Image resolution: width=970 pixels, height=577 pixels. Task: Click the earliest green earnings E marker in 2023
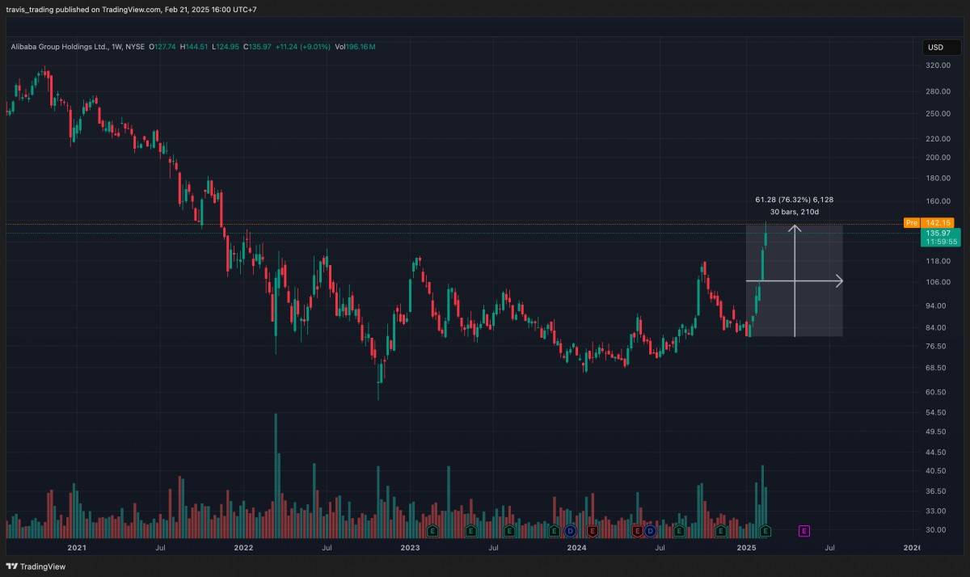tap(432, 531)
